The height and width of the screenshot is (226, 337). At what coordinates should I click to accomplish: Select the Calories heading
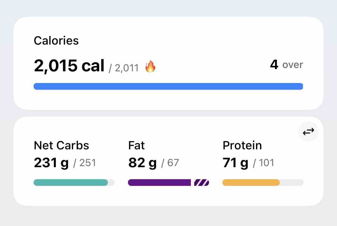(x=56, y=41)
